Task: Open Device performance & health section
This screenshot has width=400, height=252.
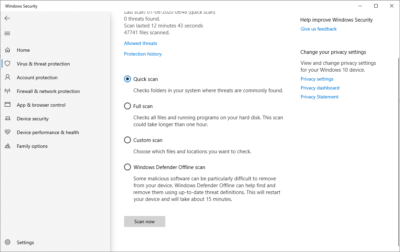Action: 55,133
